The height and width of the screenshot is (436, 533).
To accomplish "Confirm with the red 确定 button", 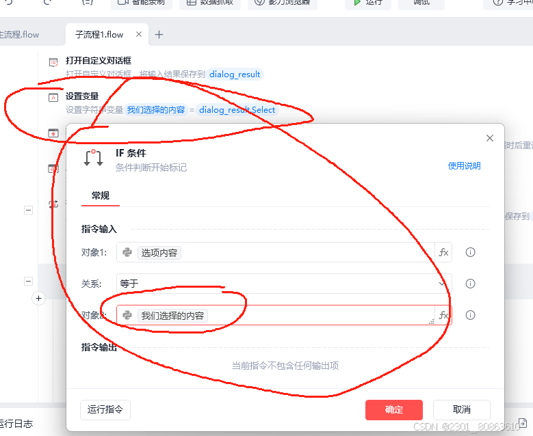I will [x=394, y=410].
